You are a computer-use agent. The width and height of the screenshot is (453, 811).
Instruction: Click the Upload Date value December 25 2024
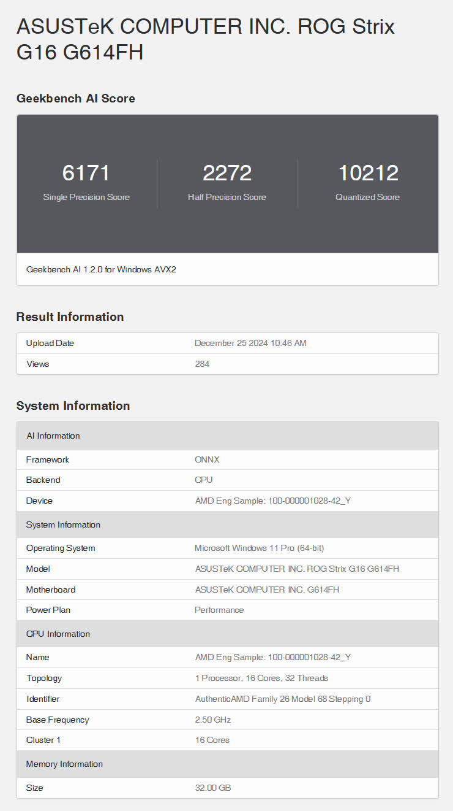(250, 343)
